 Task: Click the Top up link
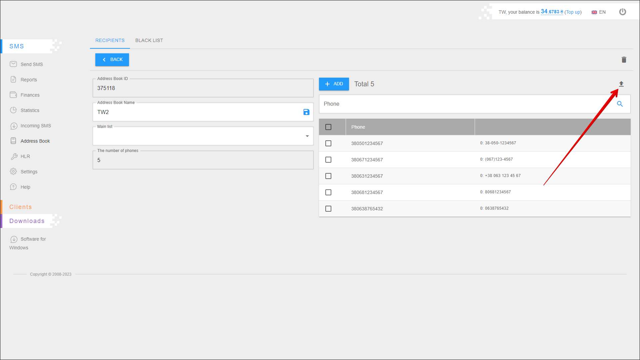tap(573, 12)
